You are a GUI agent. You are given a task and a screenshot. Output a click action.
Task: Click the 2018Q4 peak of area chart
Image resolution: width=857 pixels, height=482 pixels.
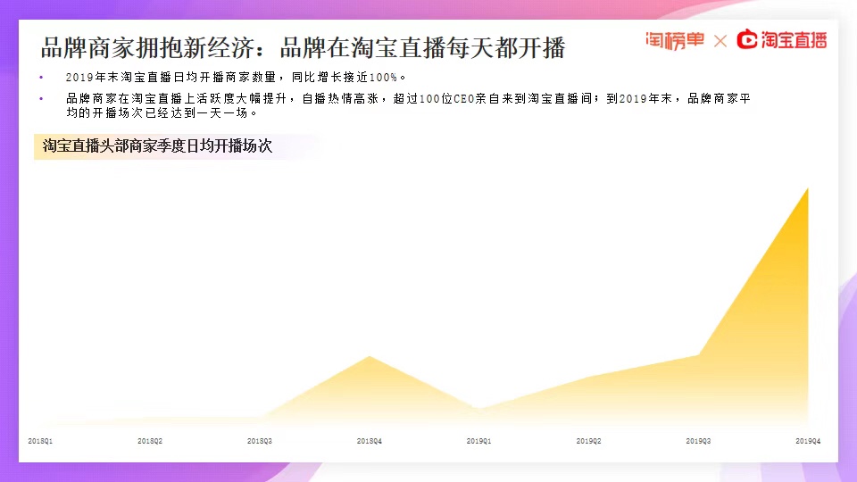pyautogui.click(x=370, y=358)
